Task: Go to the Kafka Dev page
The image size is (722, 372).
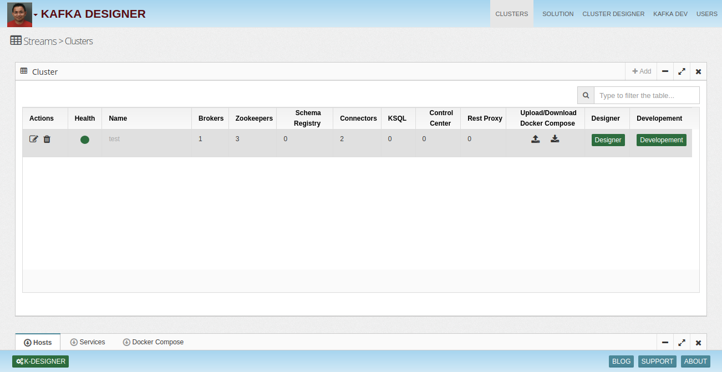Action: 670,14
